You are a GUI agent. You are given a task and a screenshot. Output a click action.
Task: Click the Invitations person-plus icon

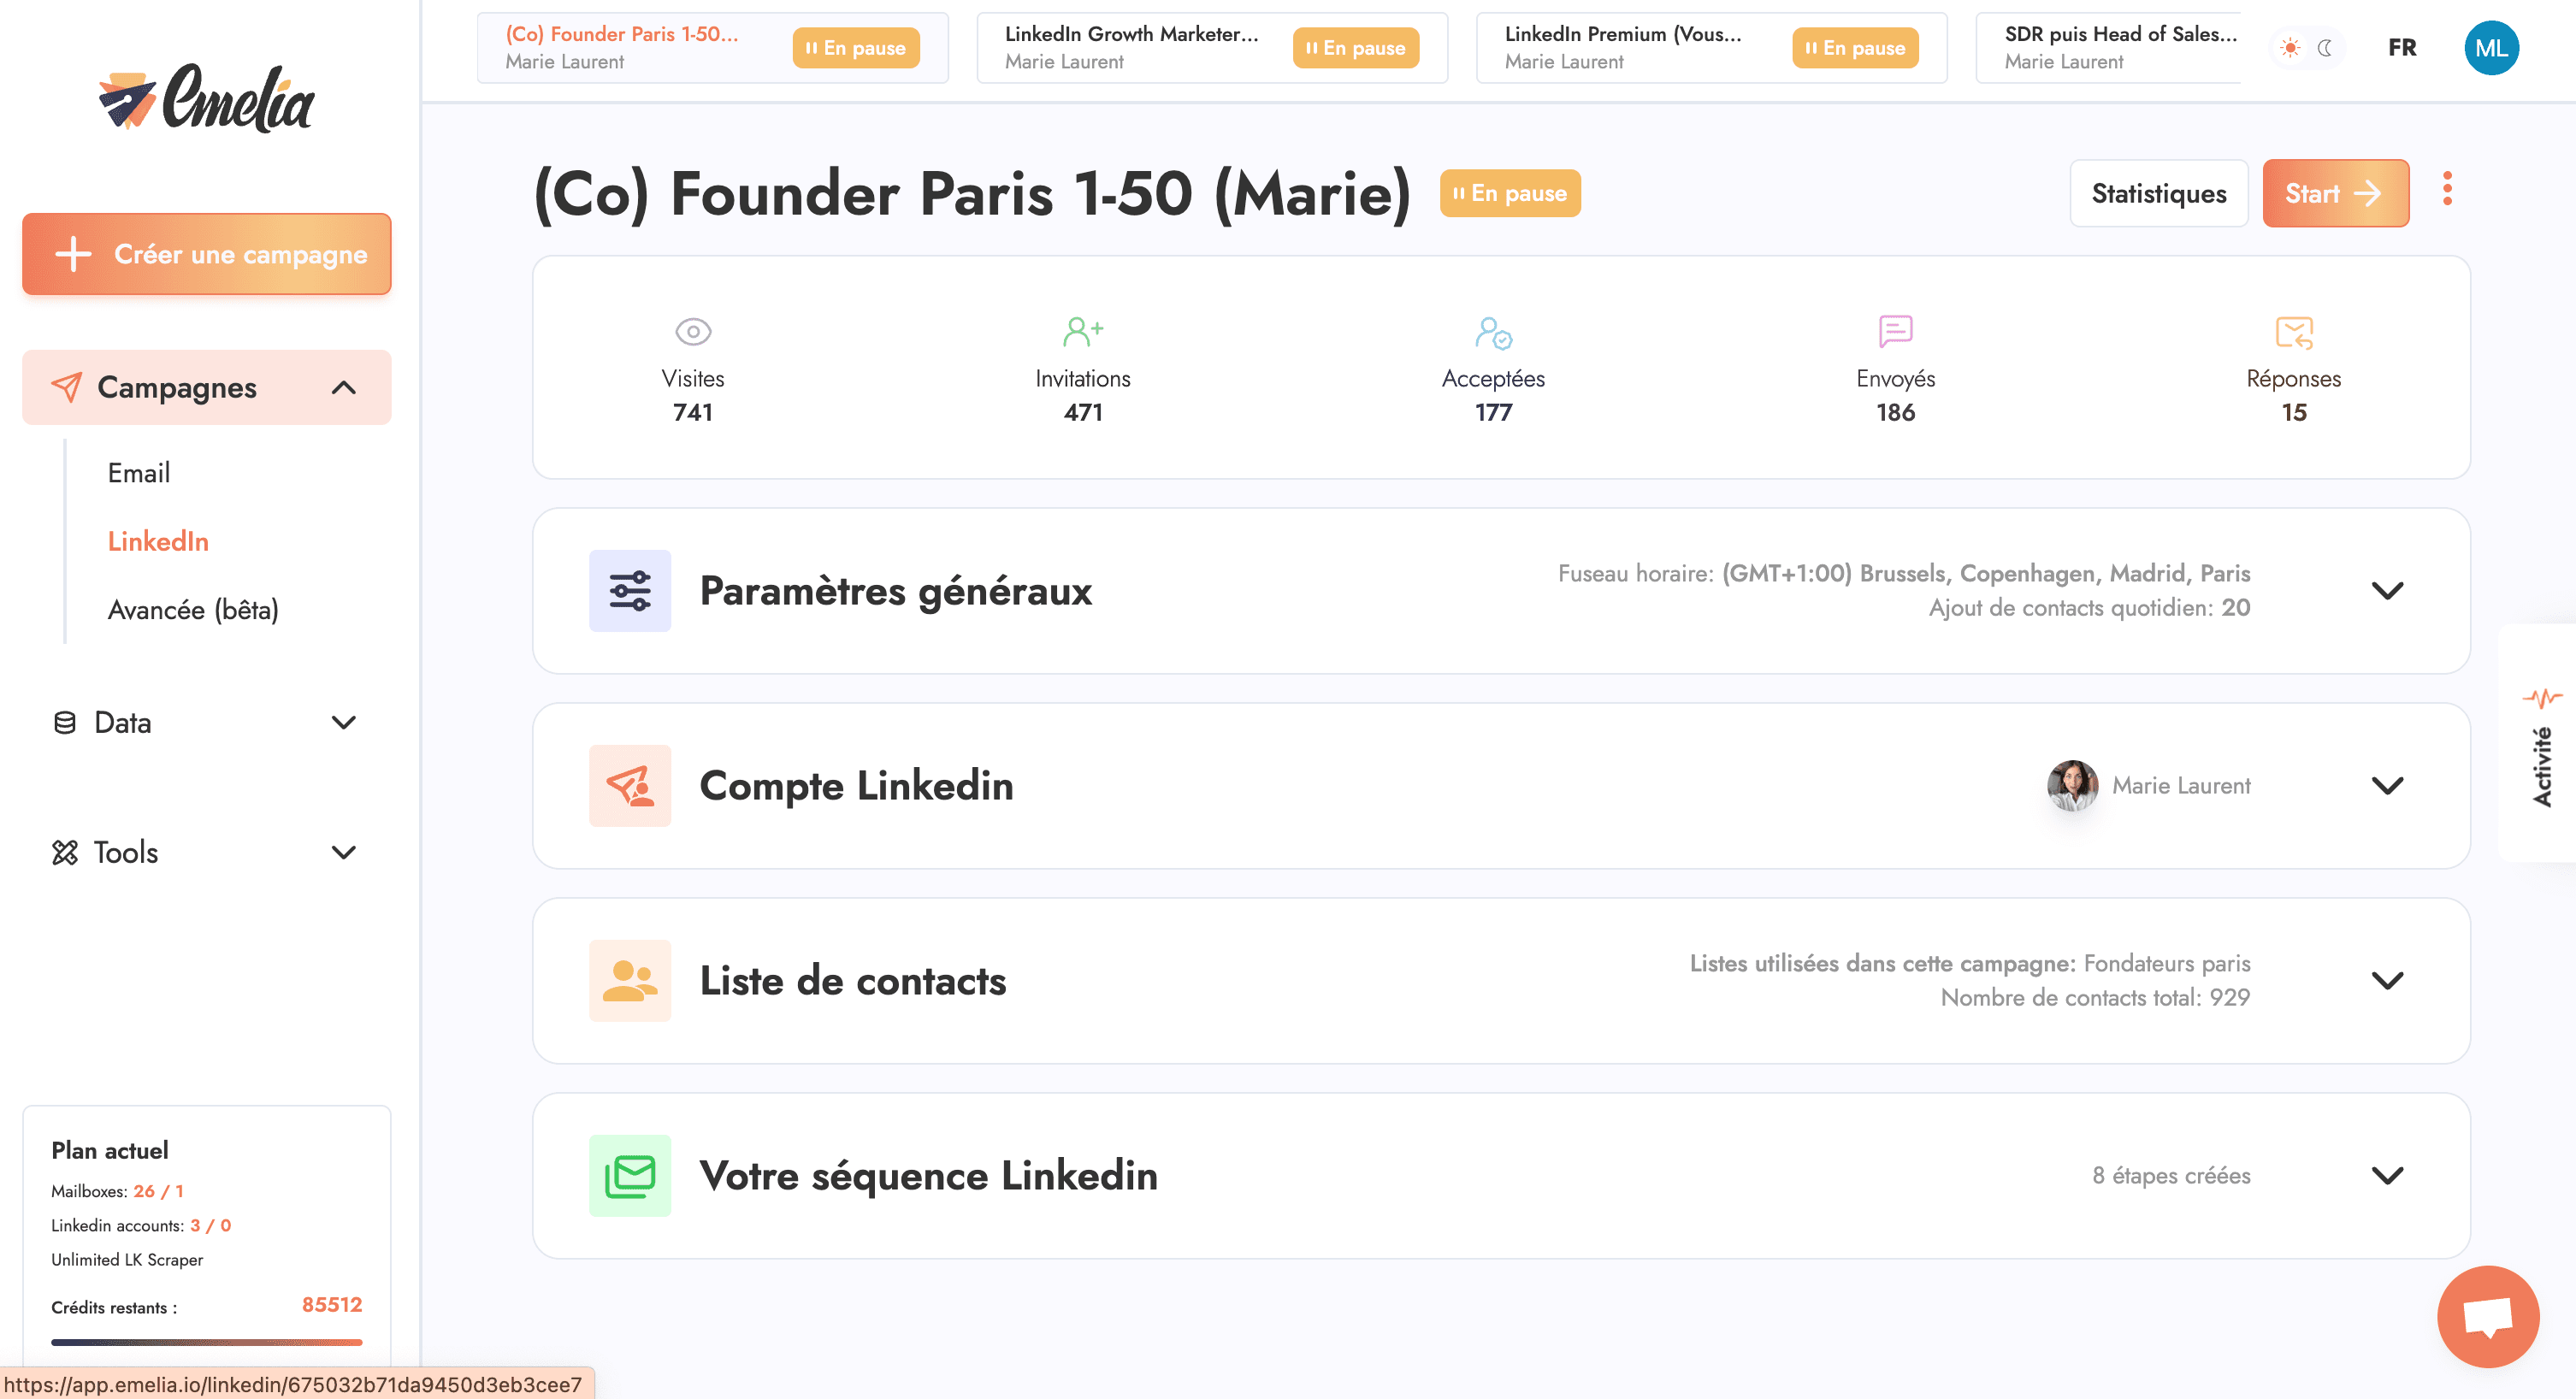pos(1083,331)
